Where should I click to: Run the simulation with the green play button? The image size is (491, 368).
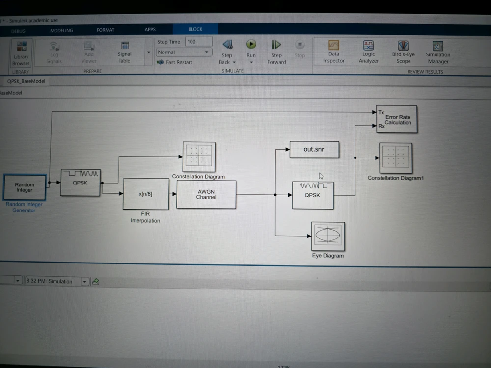(251, 45)
